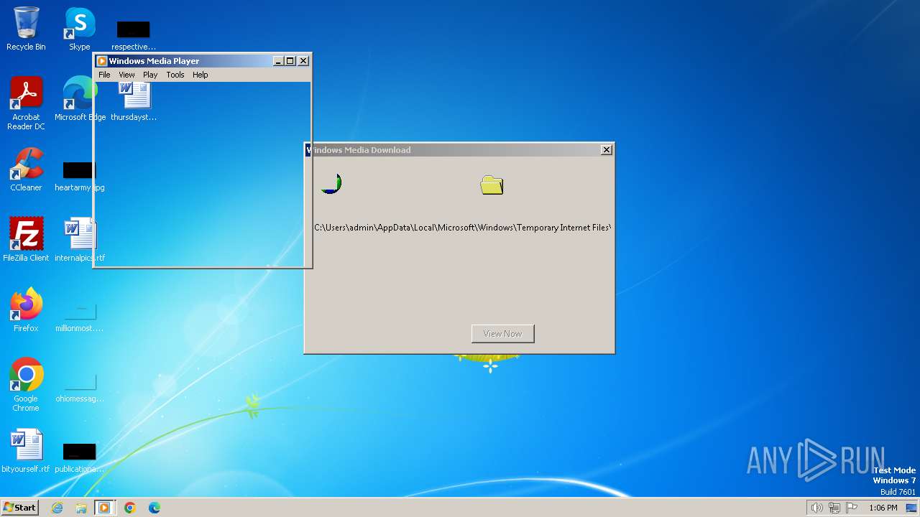Minimize the Windows Media Player window
The image size is (920, 517).
(x=279, y=61)
